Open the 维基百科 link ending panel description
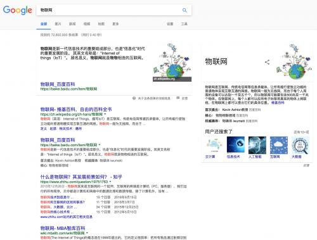 pyautogui.click(x=278, y=103)
